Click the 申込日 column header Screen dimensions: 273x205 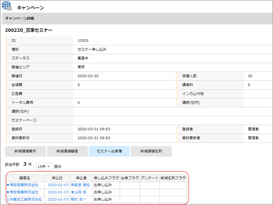(x=57, y=178)
